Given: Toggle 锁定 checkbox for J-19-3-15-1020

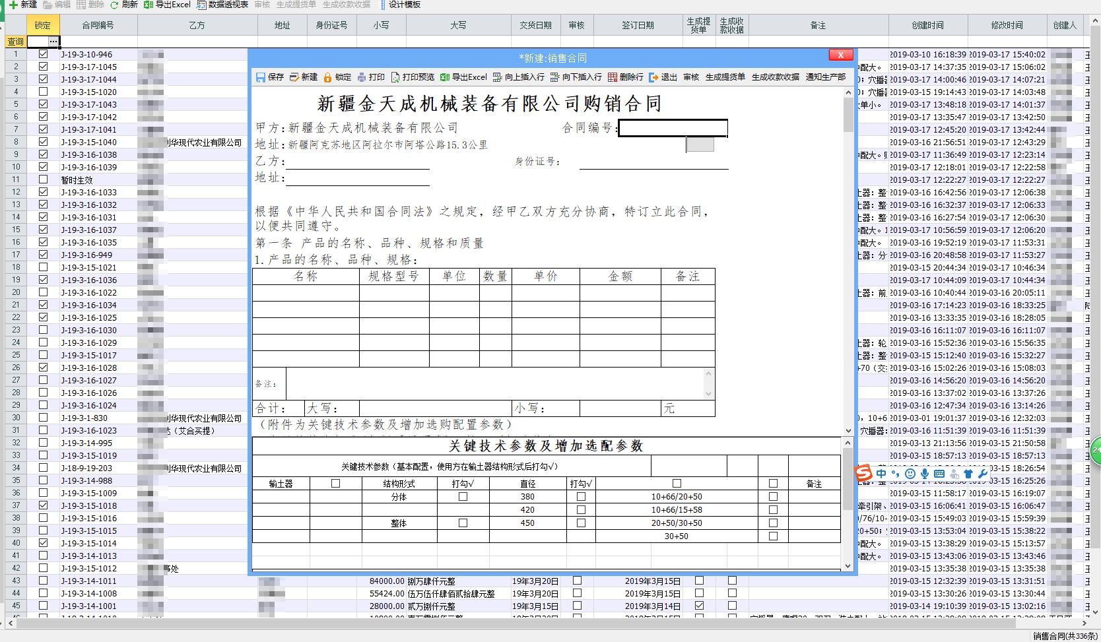Looking at the screenshot, I should [x=43, y=92].
